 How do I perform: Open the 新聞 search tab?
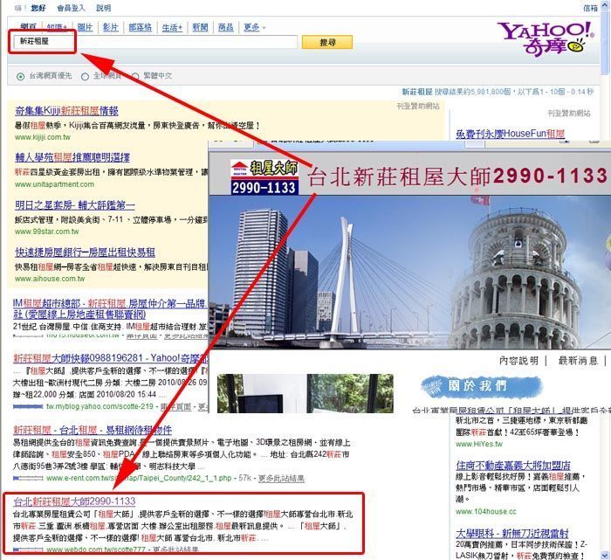pos(200,27)
